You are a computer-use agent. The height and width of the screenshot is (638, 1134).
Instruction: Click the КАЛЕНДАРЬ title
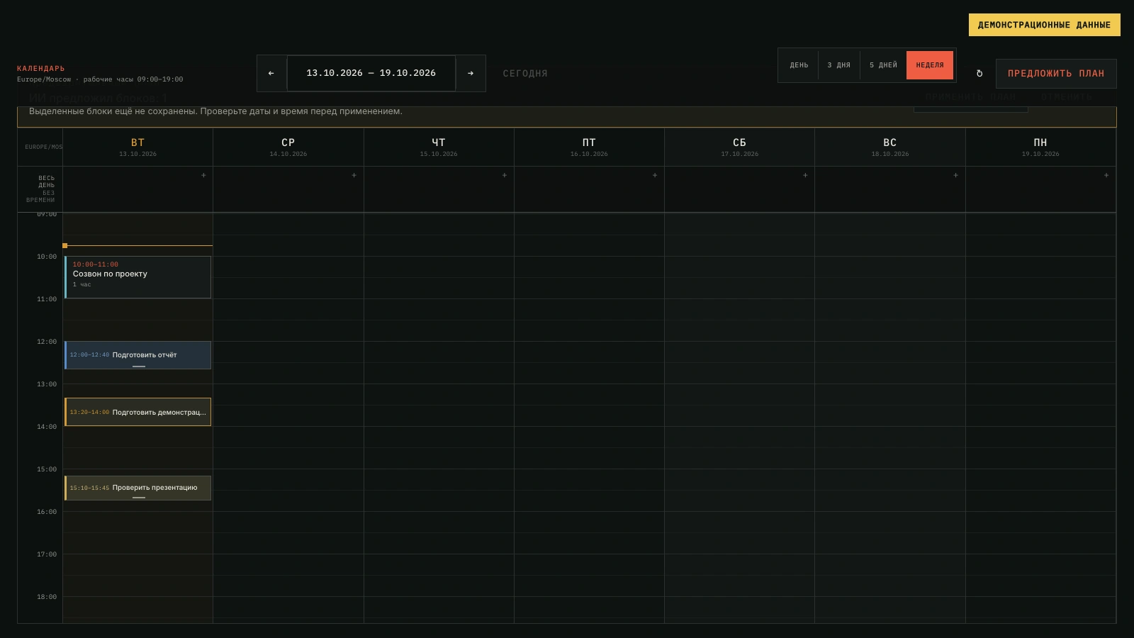(41, 69)
